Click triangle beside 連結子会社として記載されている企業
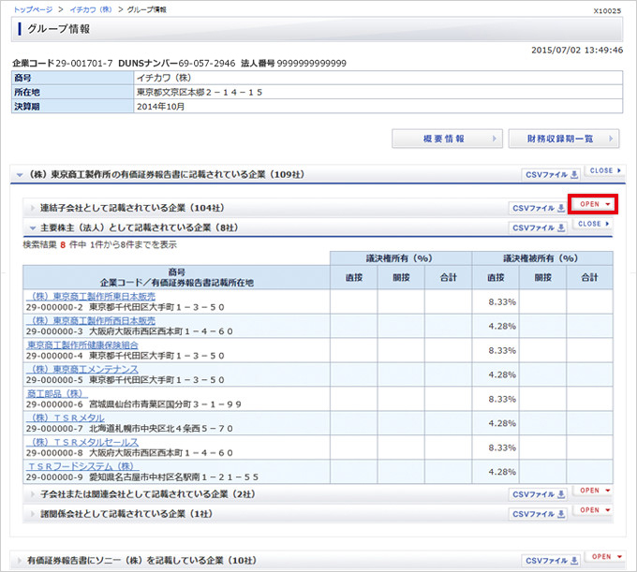 (x=33, y=208)
